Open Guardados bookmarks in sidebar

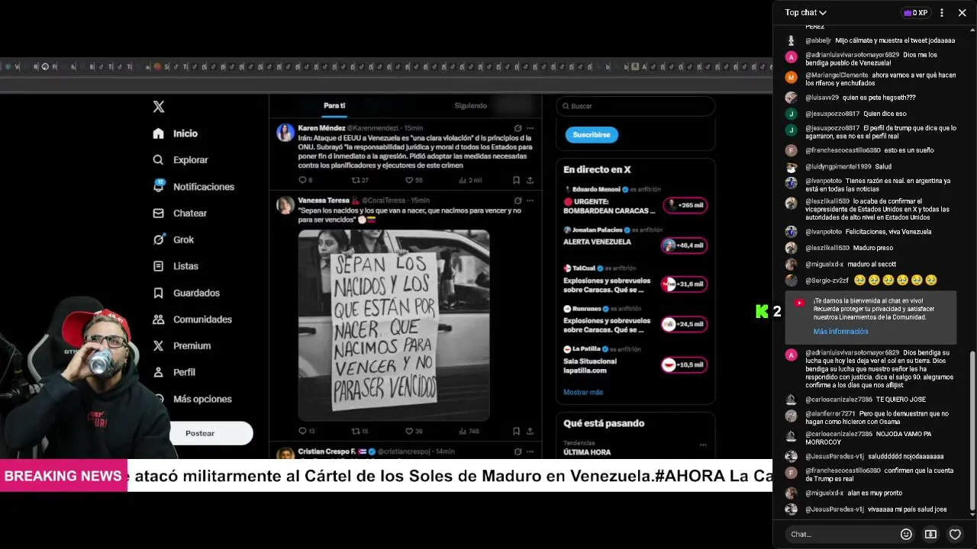(x=185, y=293)
